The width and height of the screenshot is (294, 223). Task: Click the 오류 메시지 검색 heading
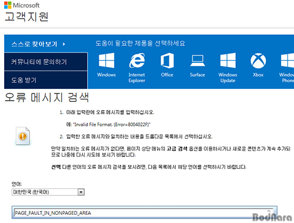tap(46, 98)
